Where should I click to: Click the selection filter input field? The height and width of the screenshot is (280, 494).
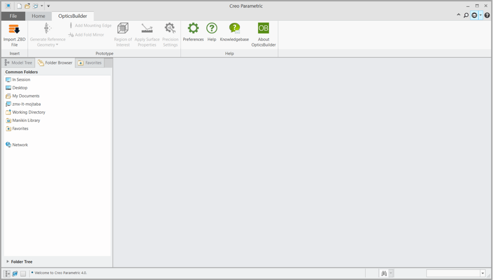point(453,273)
